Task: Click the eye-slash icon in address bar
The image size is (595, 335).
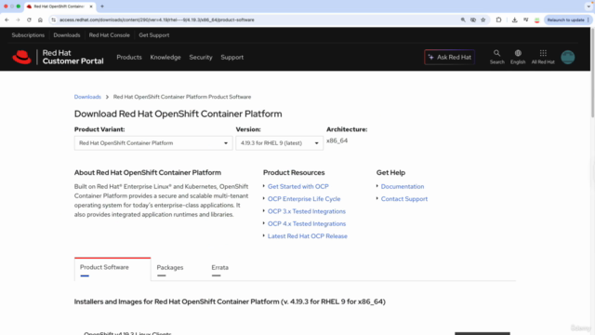Action: tap(473, 20)
